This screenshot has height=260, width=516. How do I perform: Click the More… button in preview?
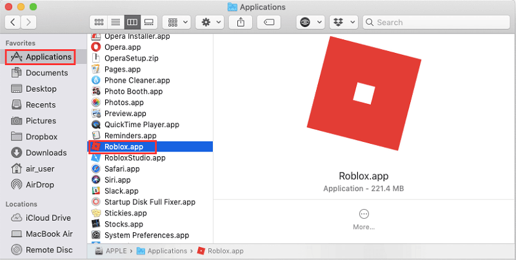pos(364,219)
